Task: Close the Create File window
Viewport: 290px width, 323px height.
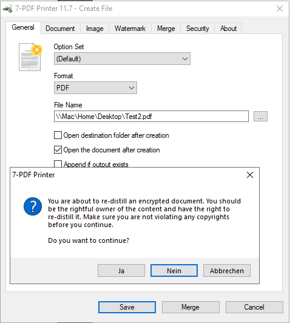Action: click(280, 8)
